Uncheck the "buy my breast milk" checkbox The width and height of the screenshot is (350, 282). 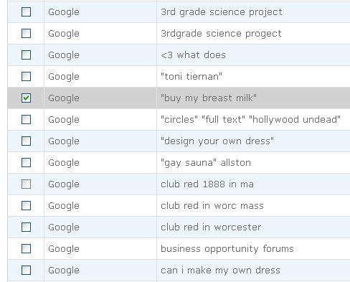[x=26, y=98]
